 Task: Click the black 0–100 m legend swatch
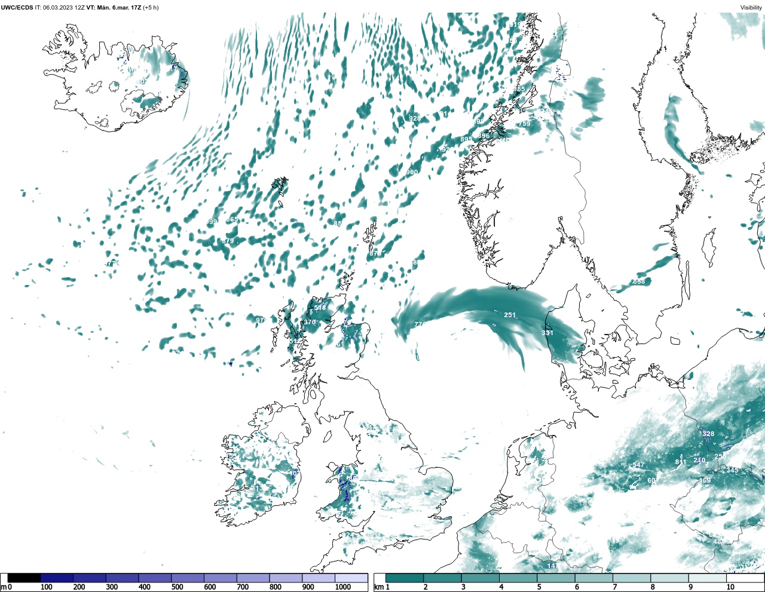(25, 578)
